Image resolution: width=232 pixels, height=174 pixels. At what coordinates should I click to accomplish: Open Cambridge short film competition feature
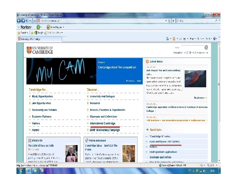click(117, 67)
